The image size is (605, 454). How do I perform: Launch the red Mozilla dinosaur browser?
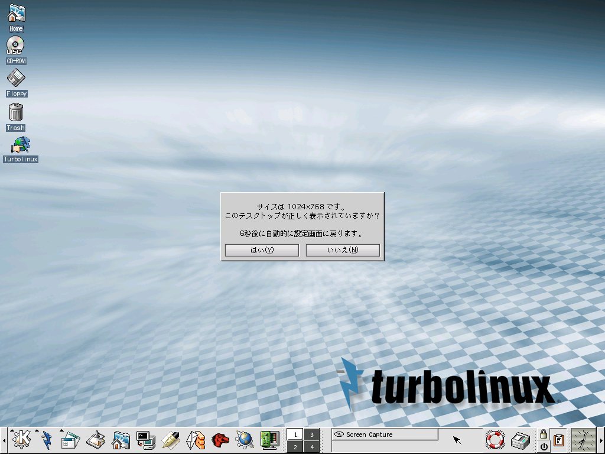click(x=220, y=439)
